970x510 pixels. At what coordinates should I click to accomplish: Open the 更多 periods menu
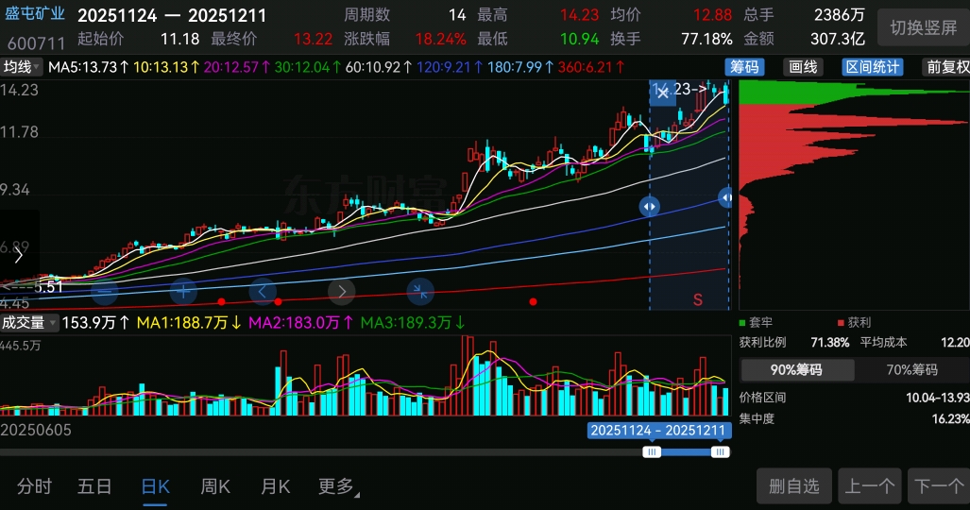click(338, 486)
